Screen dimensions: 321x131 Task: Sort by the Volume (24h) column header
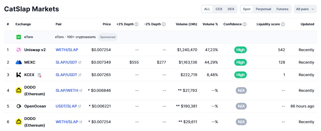(186, 24)
